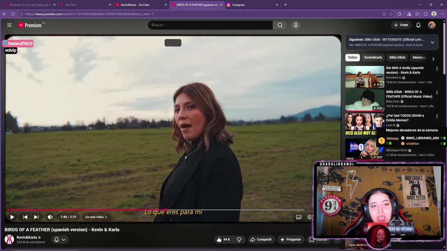Click the Buscar search field

click(x=210, y=25)
